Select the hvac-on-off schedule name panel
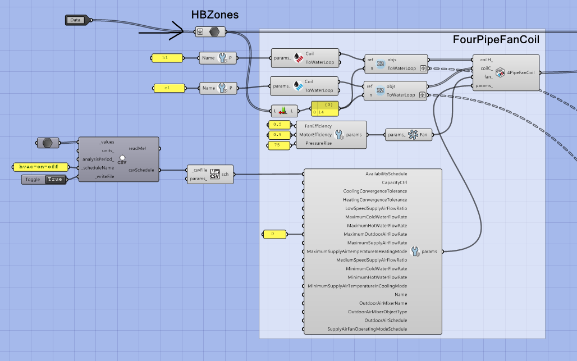The width and height of the screenshot is (577, 361). 41,167
